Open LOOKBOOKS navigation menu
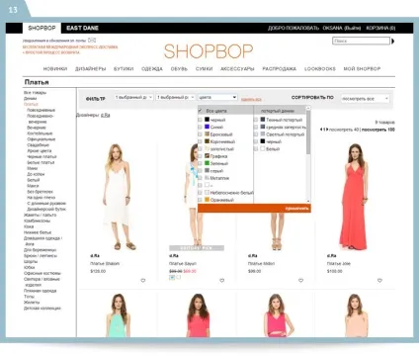Viewport: 419px width, 356px height. 320,69
